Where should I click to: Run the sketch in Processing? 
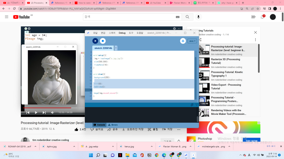click(95, 41)
